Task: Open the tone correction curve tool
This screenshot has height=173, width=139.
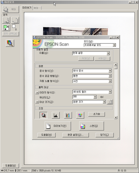Action: coord(68,115)
